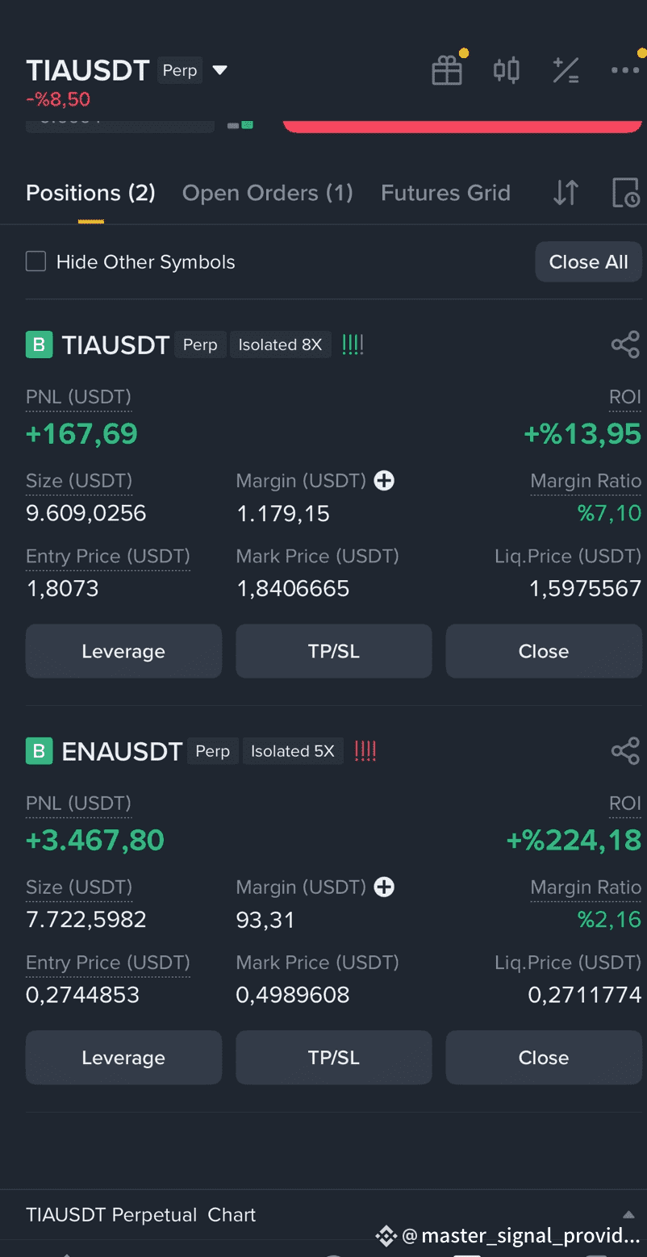The width and height of the screenshot is (647, 1257).
Task: Open the TIAUSDT symbol dropdown
Action: point(219,69)
